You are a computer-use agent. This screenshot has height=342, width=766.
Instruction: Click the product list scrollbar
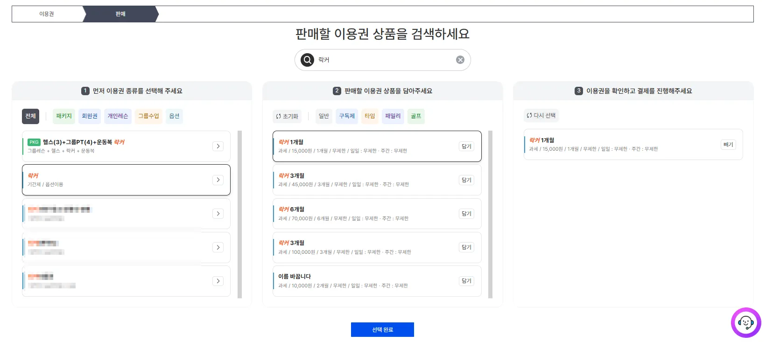[490, 214]
